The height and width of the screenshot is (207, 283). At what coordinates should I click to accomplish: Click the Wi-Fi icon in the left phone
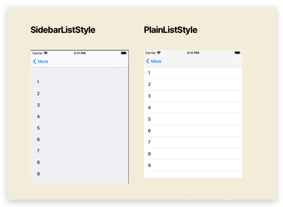(46, 53)
